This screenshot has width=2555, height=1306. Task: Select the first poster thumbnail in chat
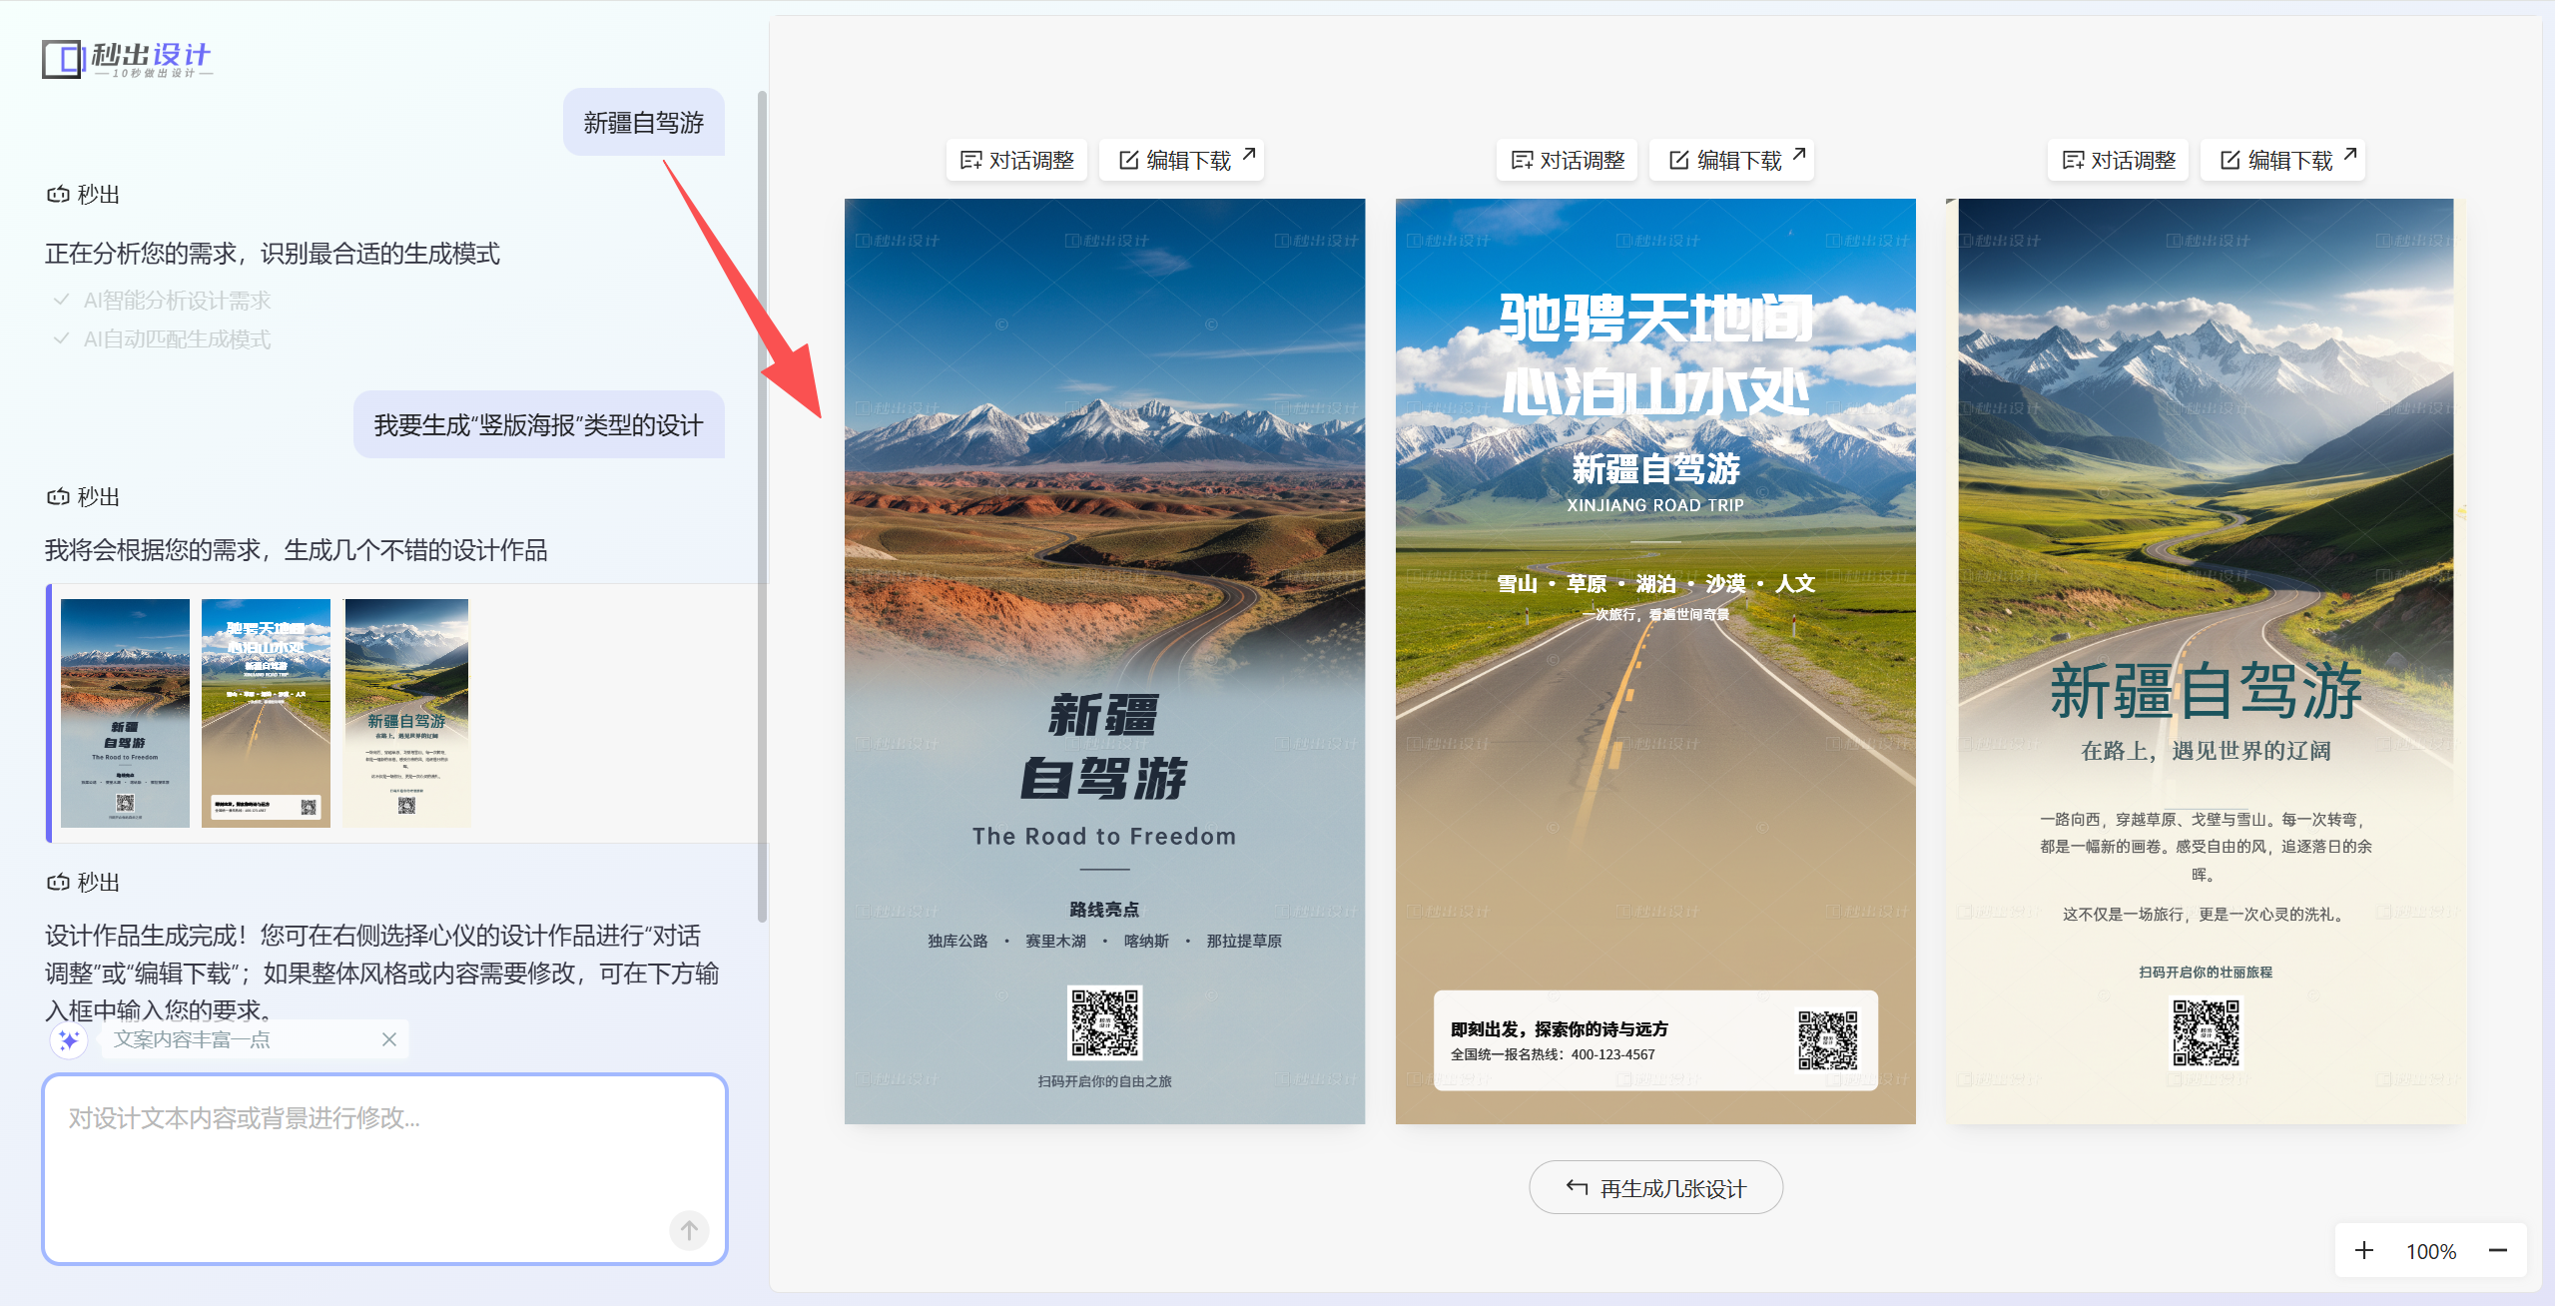pos(125,713)
